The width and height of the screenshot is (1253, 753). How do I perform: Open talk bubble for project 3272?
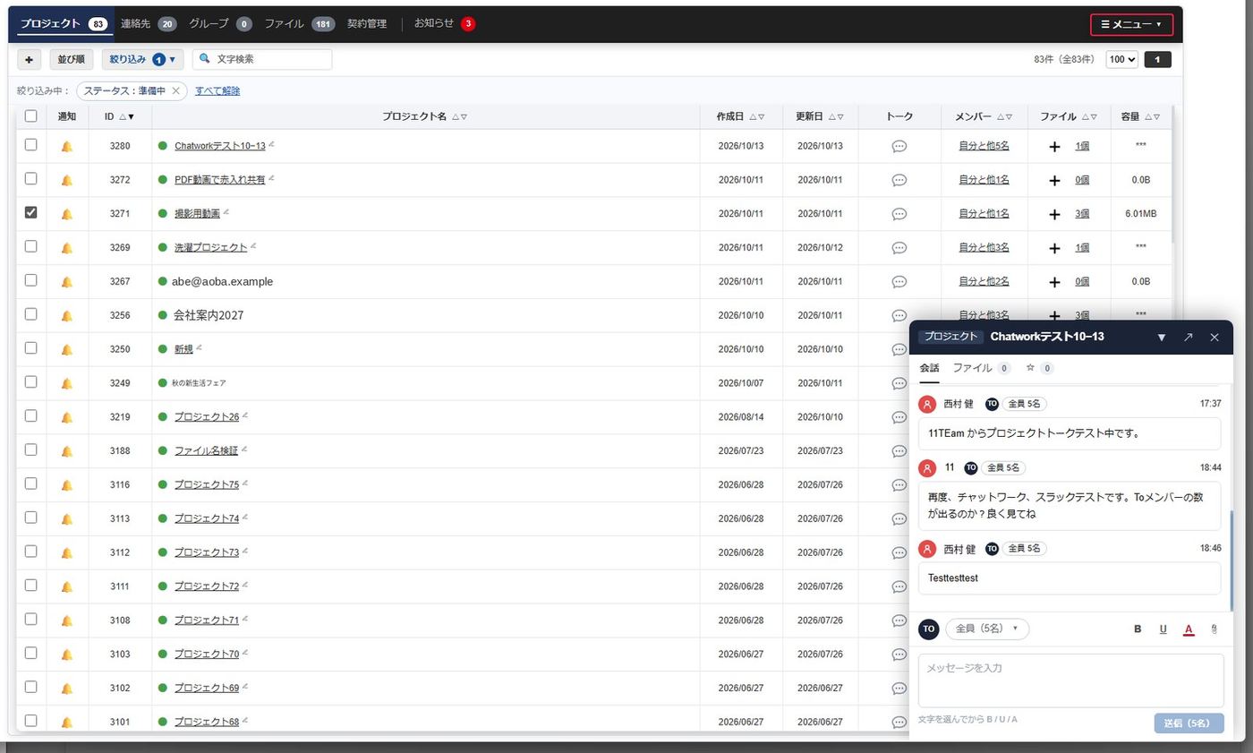pyautogui.click(x=899, y=180)
